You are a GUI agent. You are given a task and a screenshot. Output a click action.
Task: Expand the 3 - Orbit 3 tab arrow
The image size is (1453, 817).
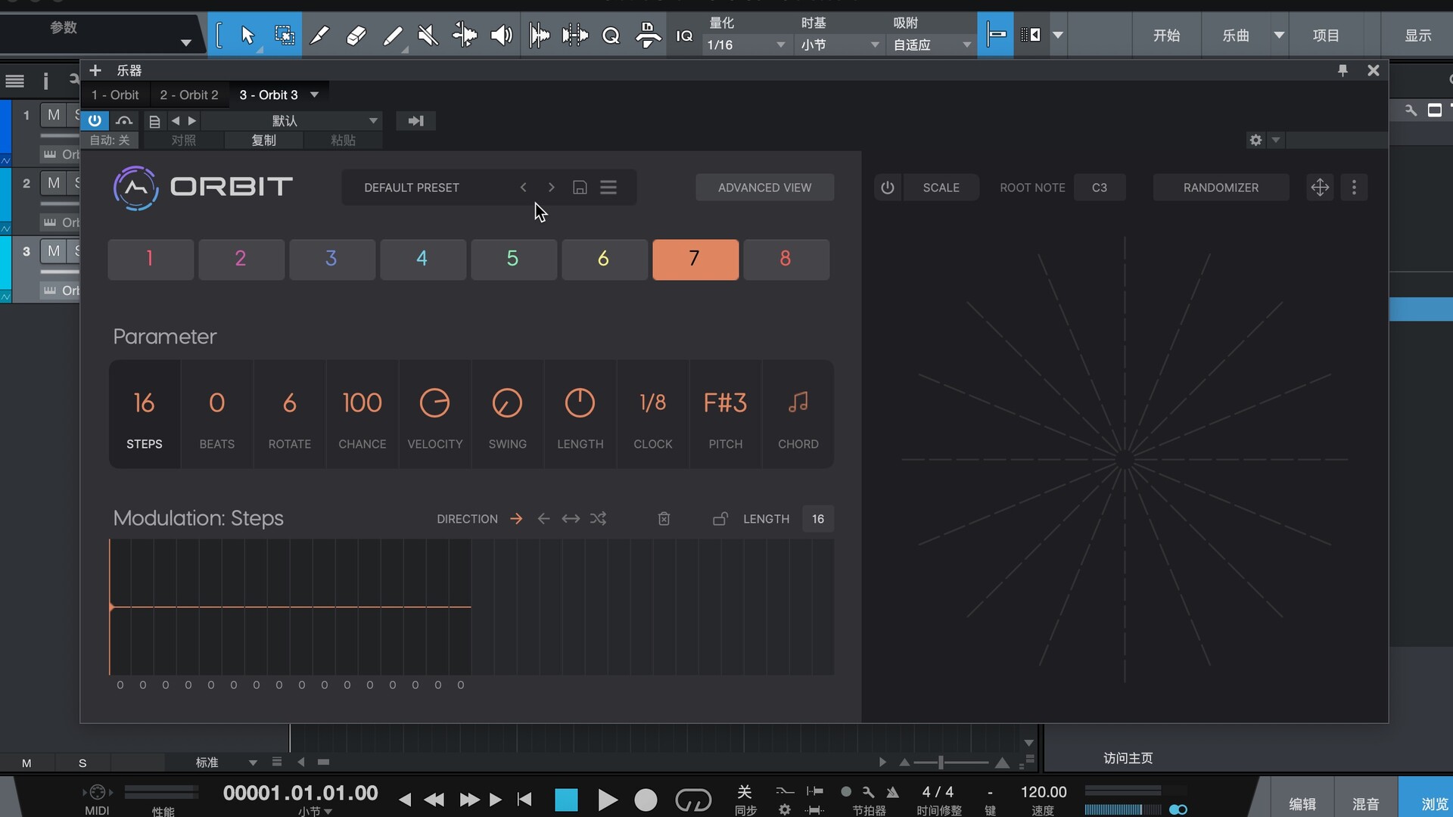(x=314, y=95)
